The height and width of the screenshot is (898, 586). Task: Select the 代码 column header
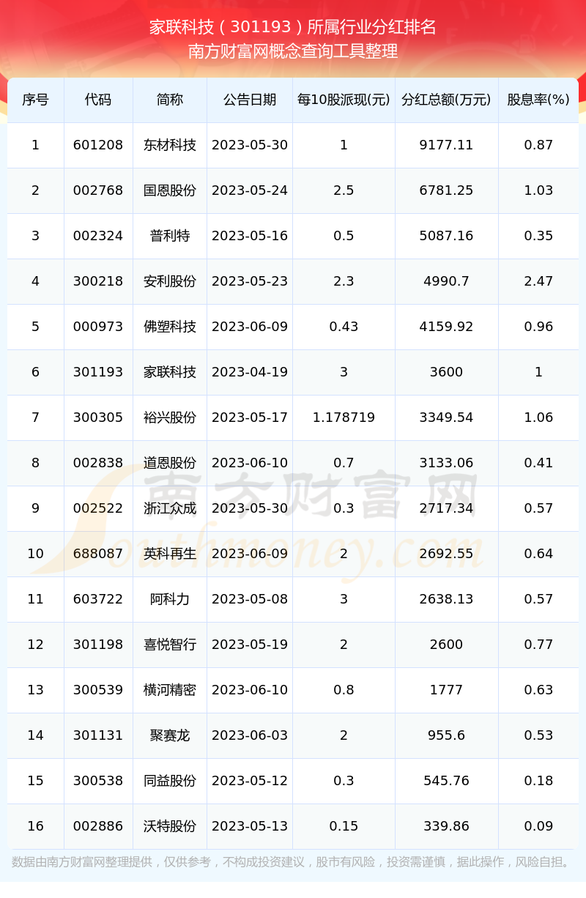[x=98, y=100]
